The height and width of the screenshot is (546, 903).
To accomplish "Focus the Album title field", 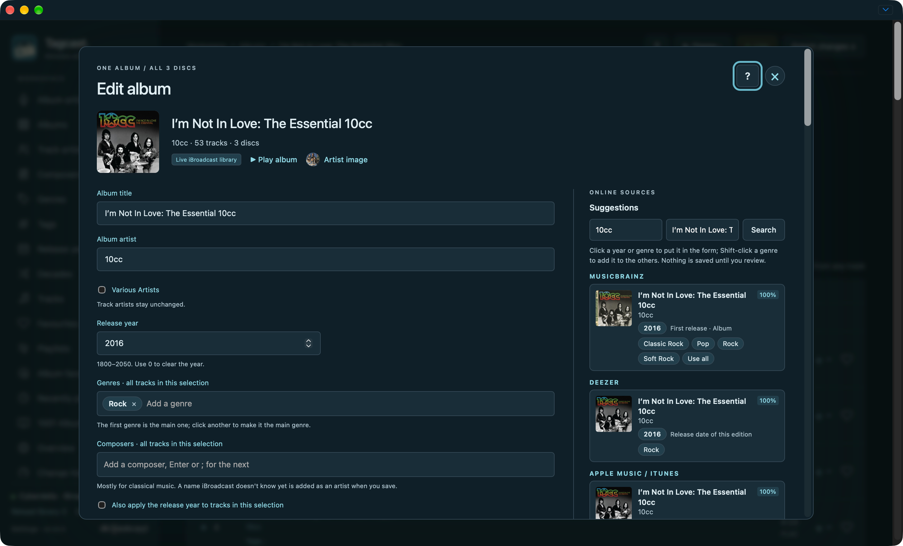I will tap(325, 213).
